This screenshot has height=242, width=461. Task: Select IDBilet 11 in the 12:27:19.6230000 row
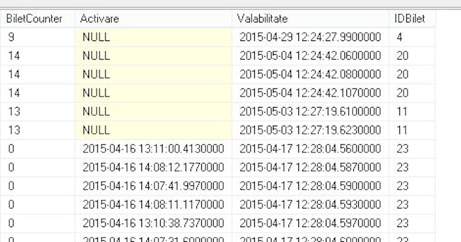coord(412,130)
